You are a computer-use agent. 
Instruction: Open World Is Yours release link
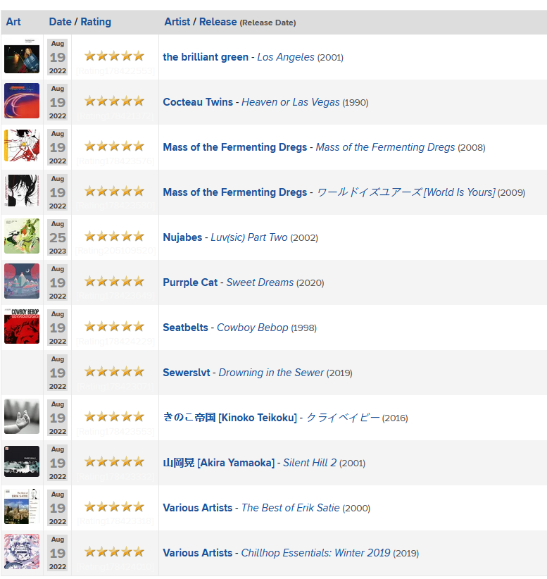(x=406, y=192)
